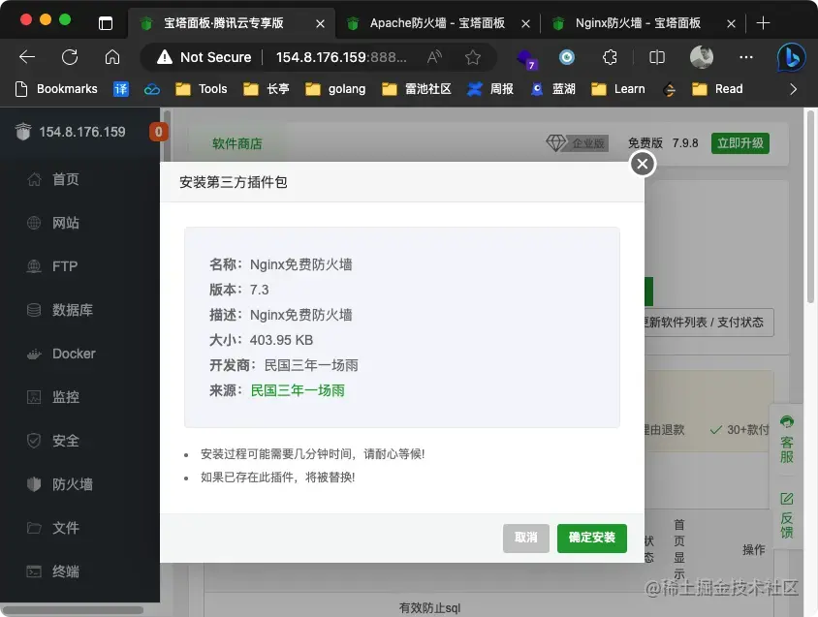
Task: Open the Tools bookmark folder
Action: [x=202, y=89]
